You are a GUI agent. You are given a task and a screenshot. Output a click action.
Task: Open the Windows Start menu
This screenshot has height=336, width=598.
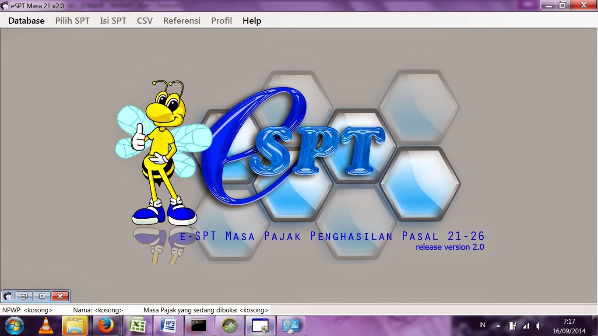[x=14, y=325]
